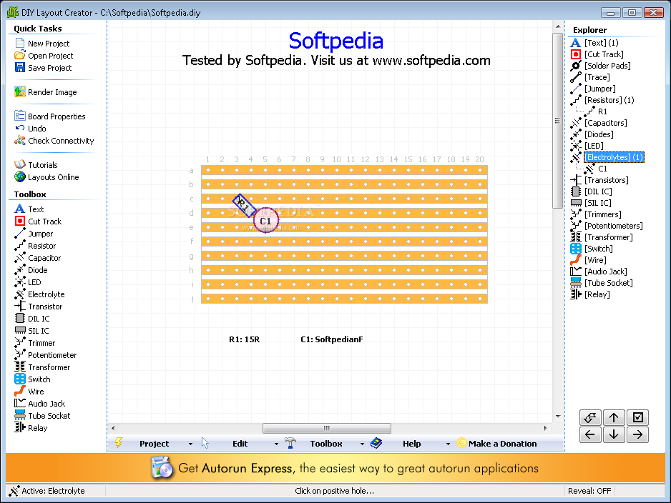Click the up arrow move button
The image size is (671, 503).
(614, 417)
